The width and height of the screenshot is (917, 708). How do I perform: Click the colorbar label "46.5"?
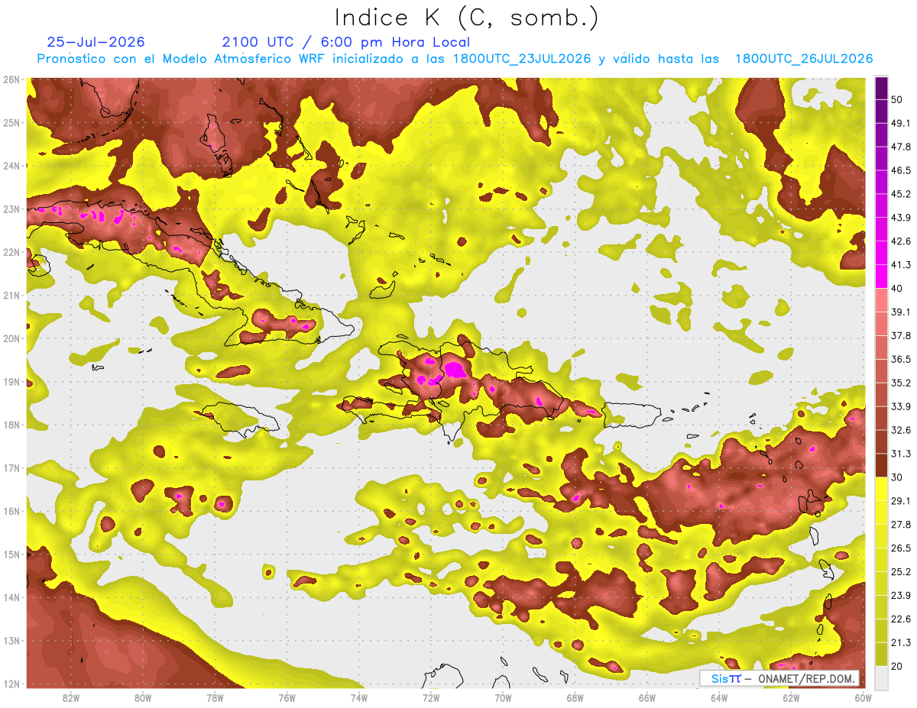[x=901, y=170]
